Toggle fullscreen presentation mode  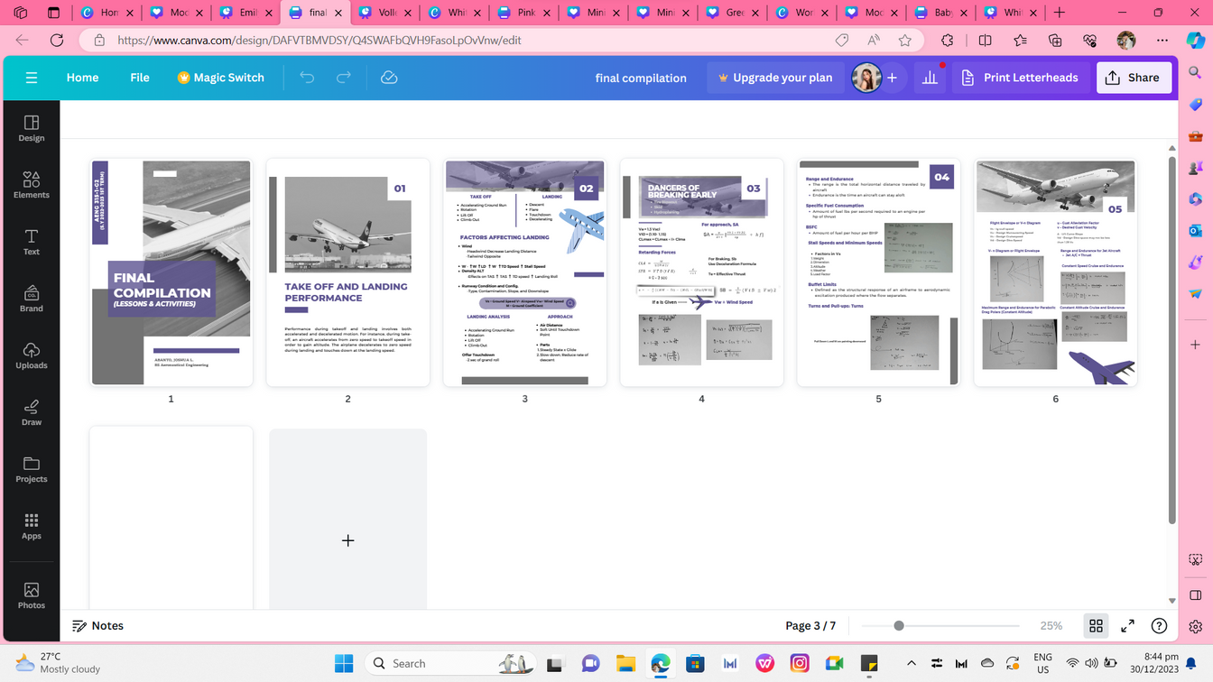pyautogui.click(x=1127, y=625)
